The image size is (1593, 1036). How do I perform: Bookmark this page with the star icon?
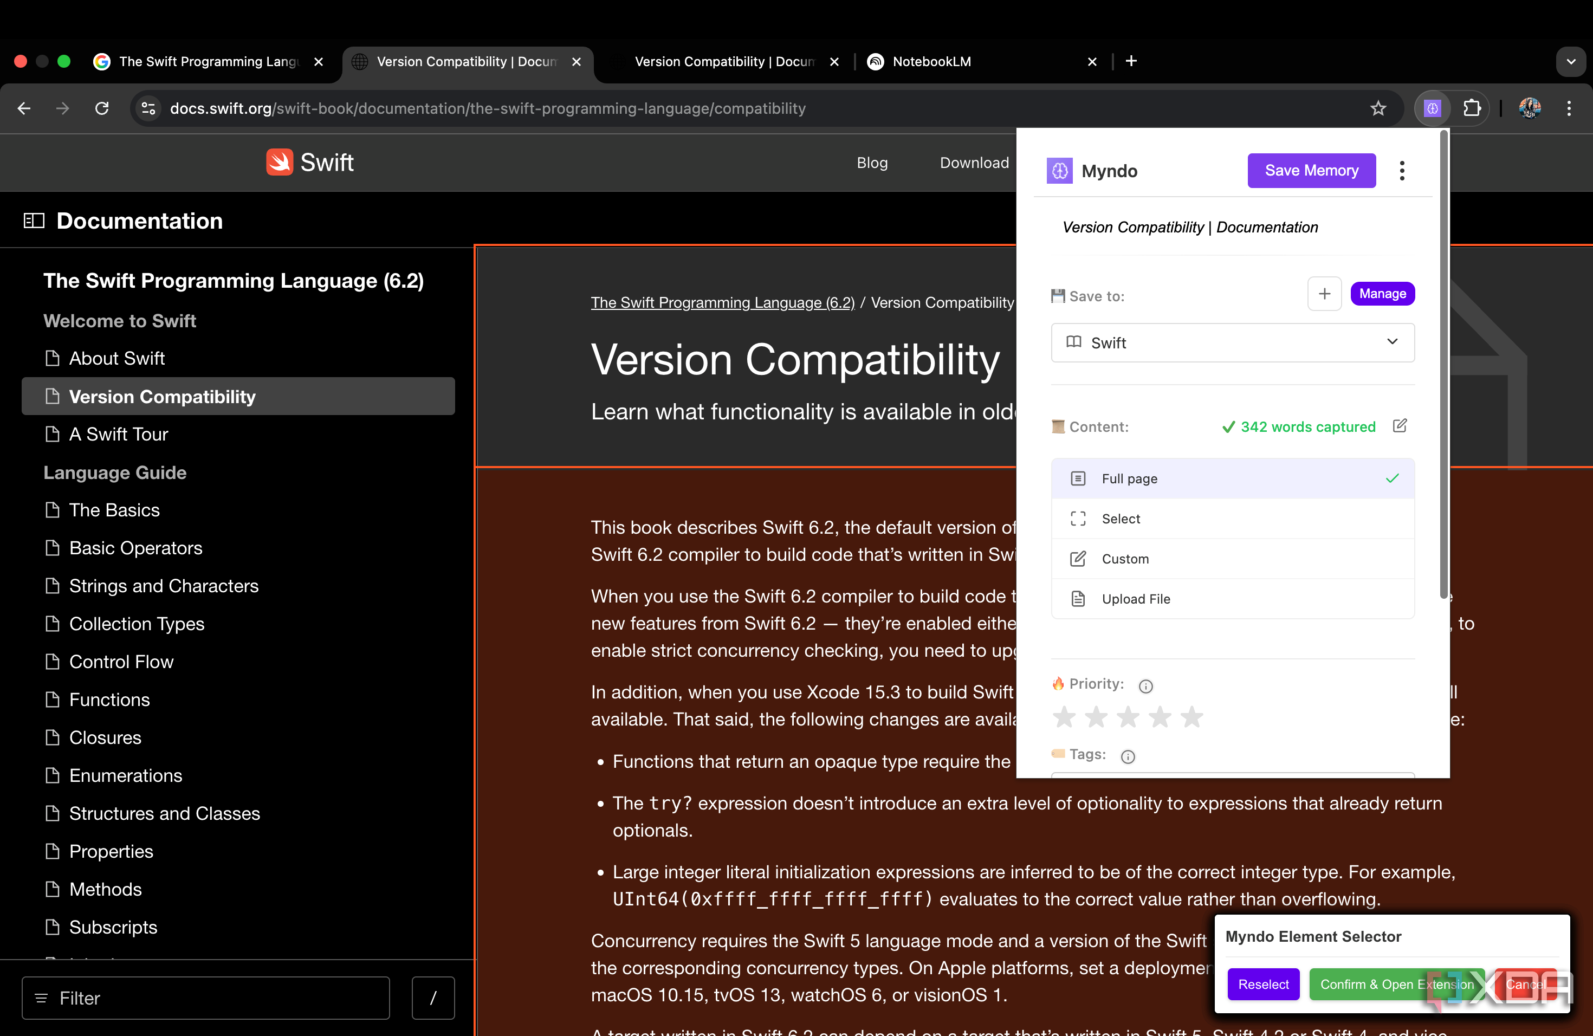coord(1378,108)
